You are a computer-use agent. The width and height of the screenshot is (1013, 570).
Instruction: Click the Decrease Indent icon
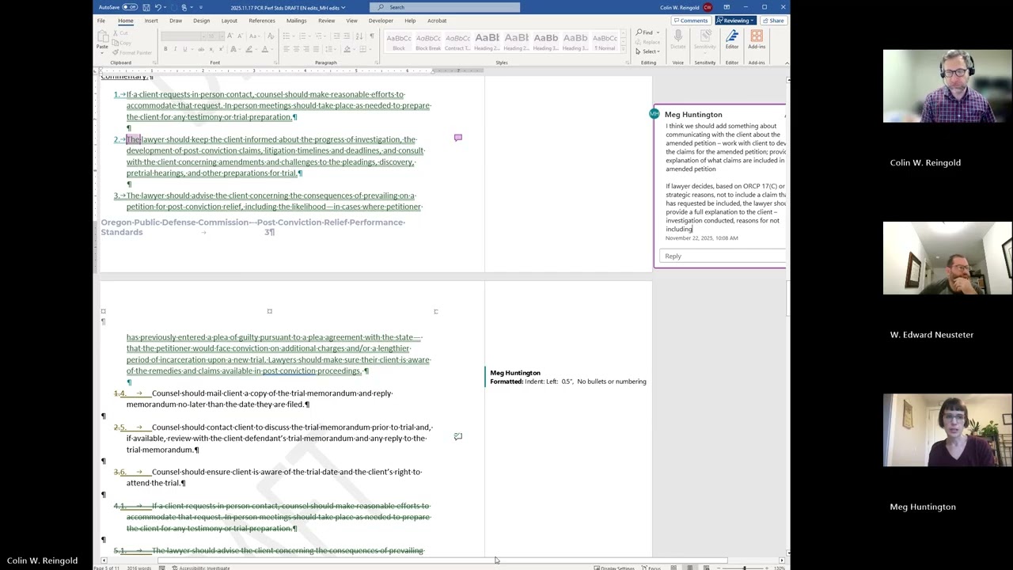(336, 36)
